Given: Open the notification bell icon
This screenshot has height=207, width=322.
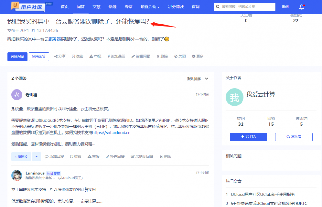Looking at the screenshot, I should [x=302, y=7].
